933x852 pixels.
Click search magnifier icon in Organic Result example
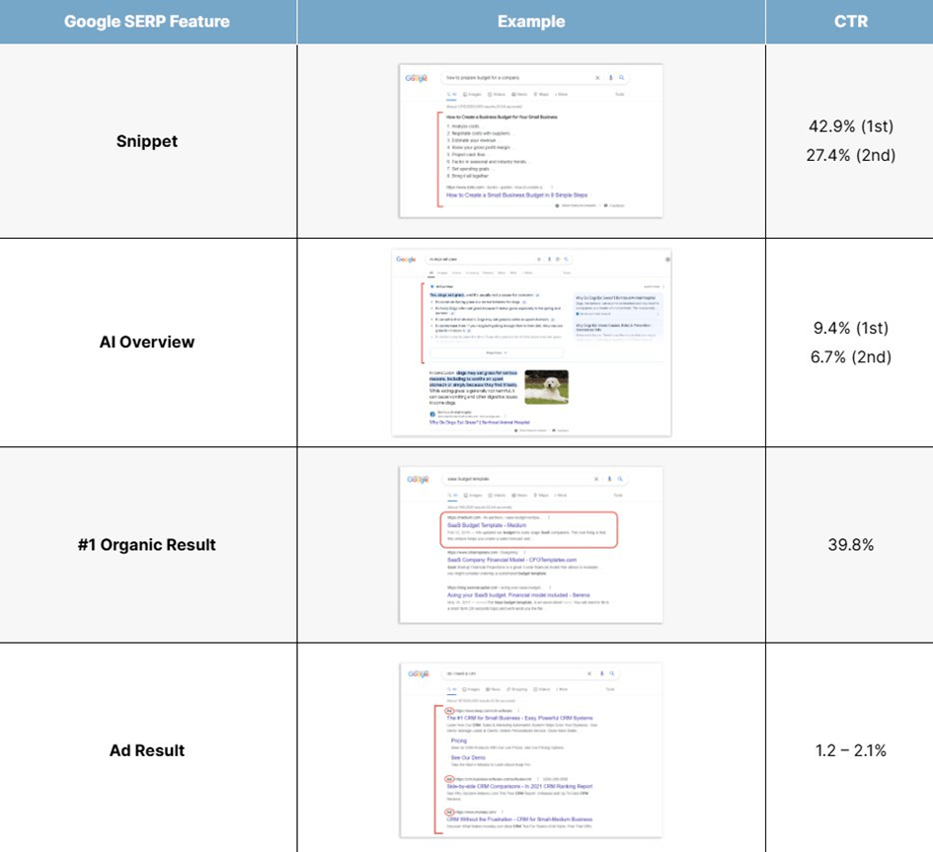coord(620,479)
